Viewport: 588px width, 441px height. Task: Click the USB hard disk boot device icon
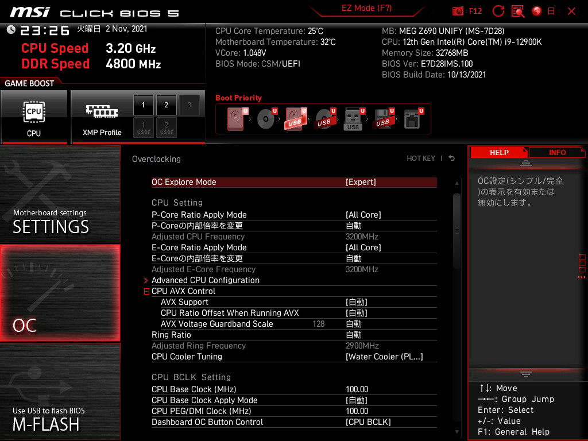(x=296, y=119)
